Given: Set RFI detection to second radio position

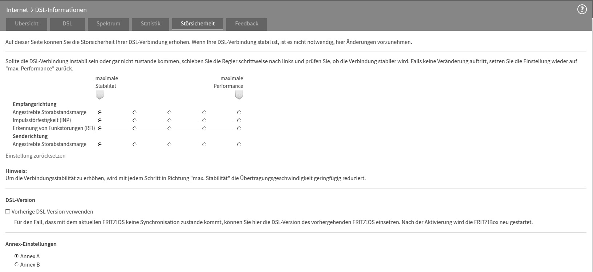Looking at the screenshot, I should click(134, 128).
